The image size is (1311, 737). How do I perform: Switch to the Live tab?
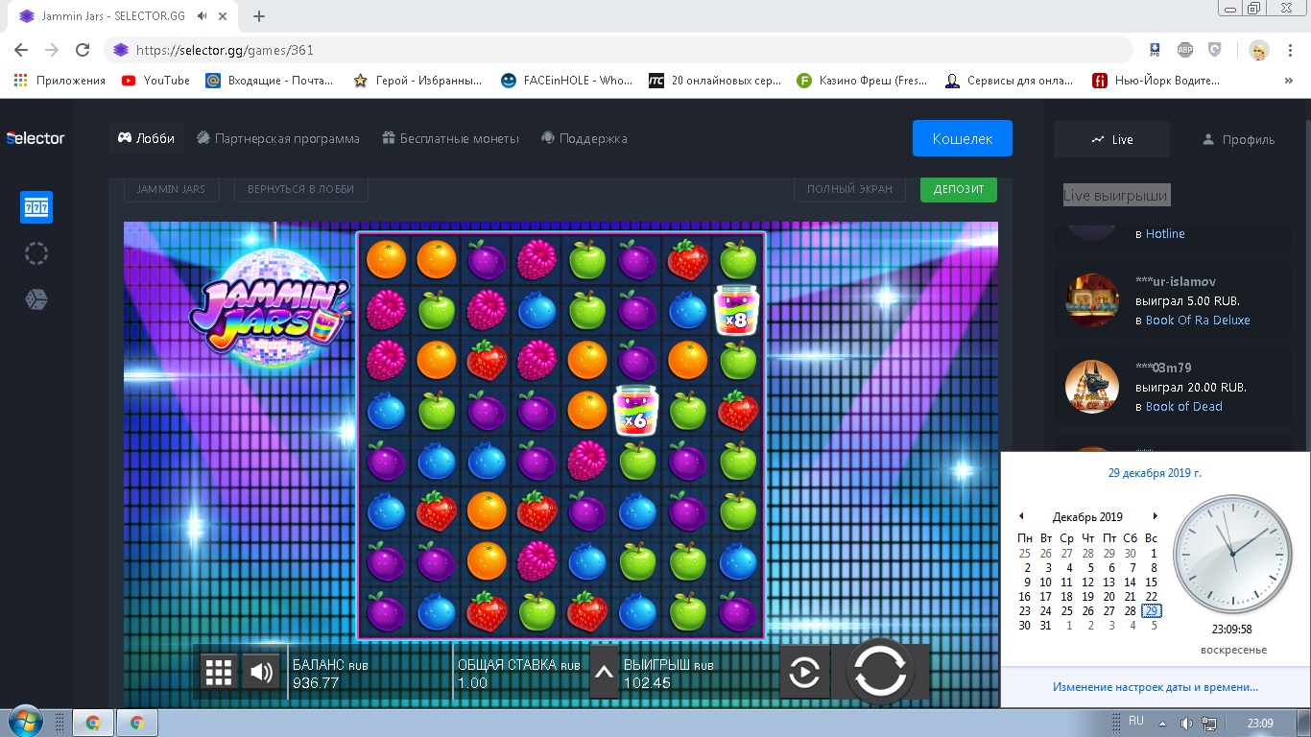1111,139
